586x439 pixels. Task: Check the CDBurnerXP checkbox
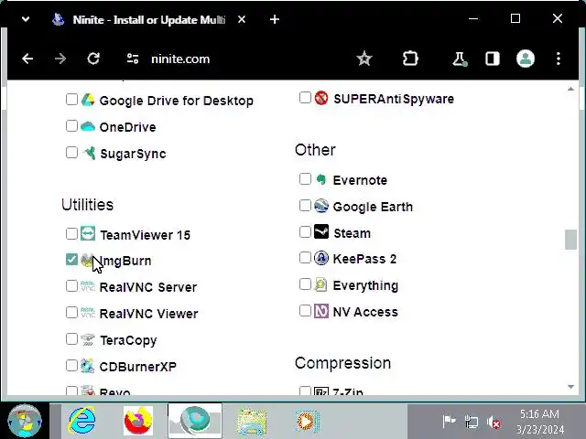coord(71,366)
